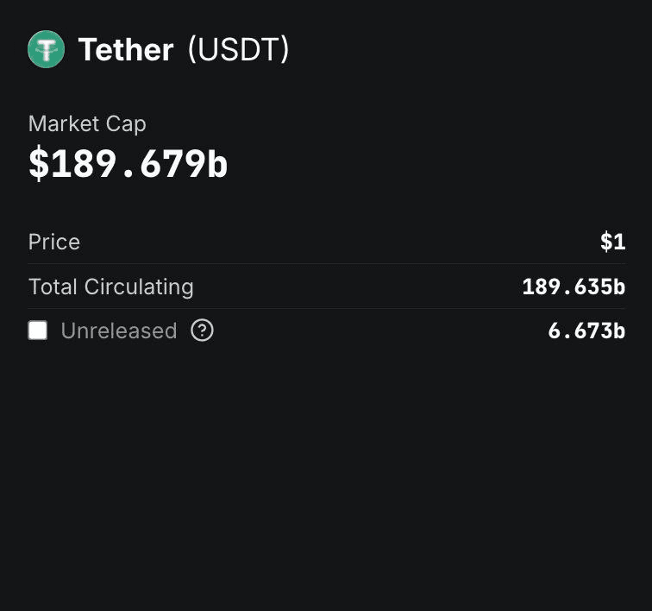This screenshot has width=652, height=611.
Task: Enable the Unreleased checkbox
Action: tap(38, 331)
